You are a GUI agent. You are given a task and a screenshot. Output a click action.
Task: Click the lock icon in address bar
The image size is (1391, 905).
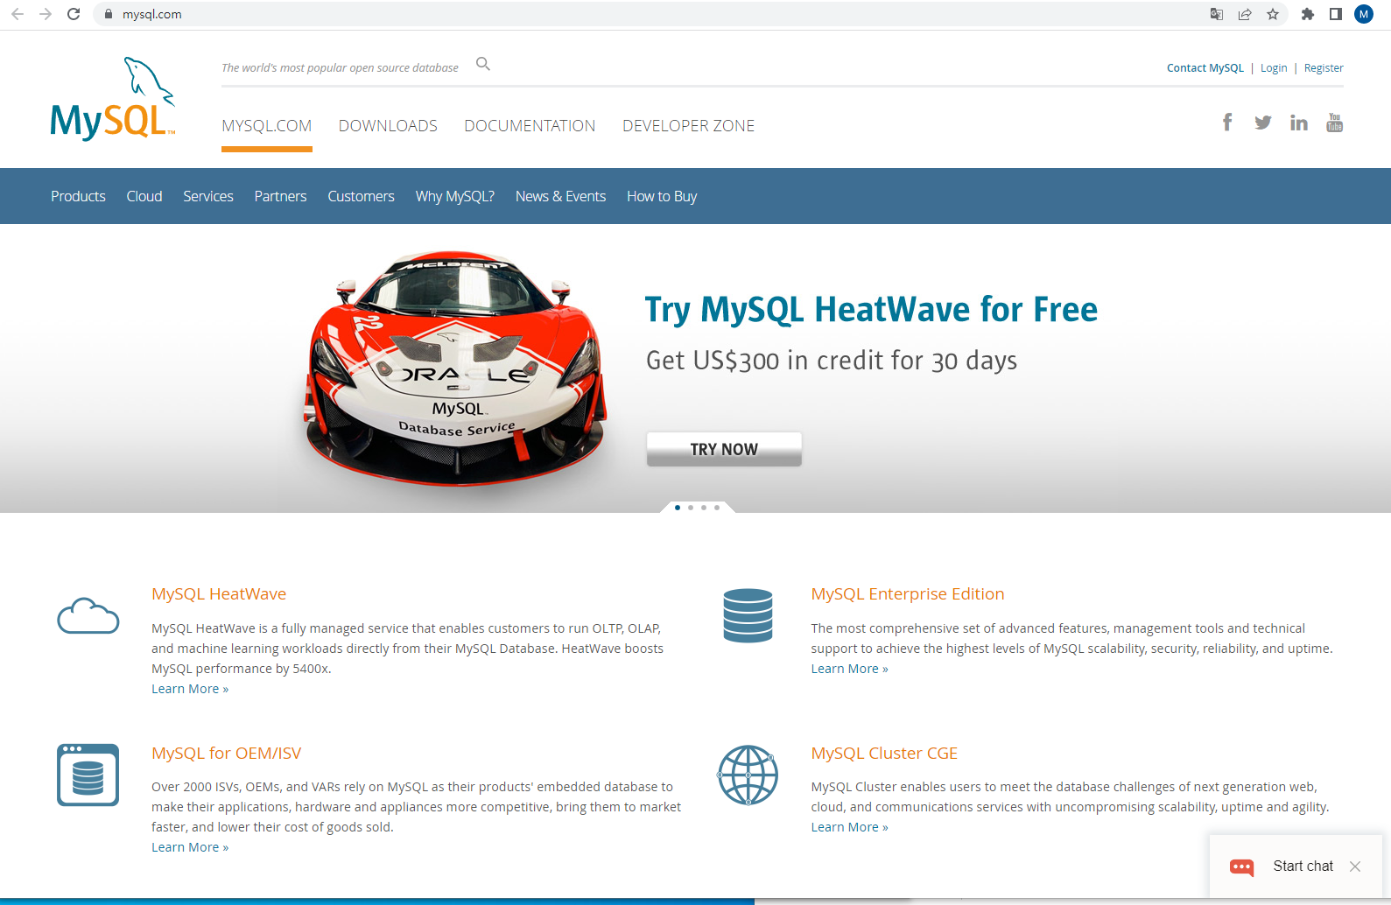tap(109, 14)
